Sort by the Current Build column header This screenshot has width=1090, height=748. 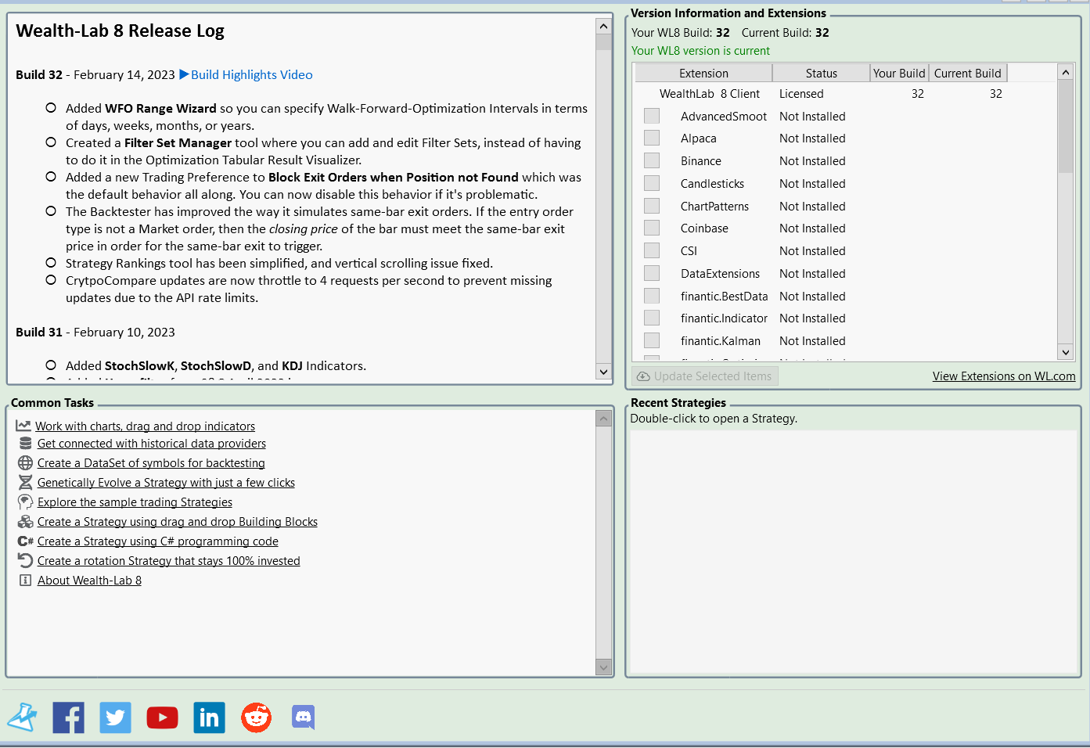click(968, 73)
